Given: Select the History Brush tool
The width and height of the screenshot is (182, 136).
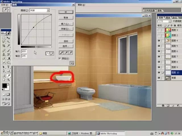Looking at the screenshot, I should (x=8, y=54).
